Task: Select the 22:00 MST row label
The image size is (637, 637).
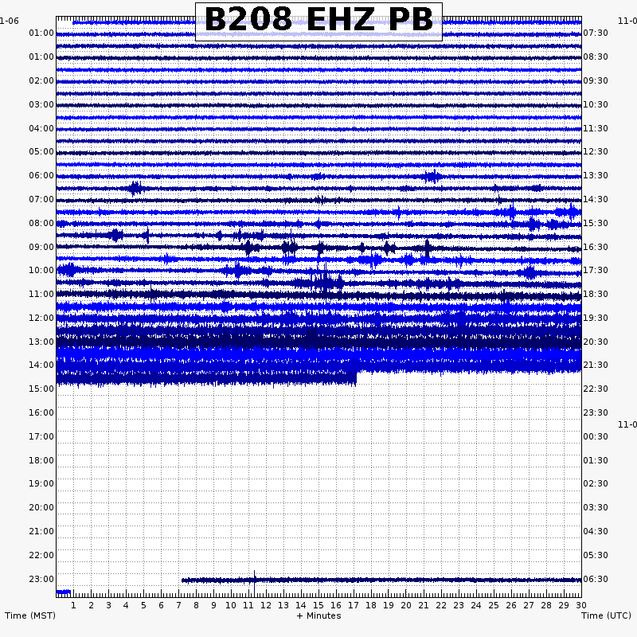Action: 41,555
